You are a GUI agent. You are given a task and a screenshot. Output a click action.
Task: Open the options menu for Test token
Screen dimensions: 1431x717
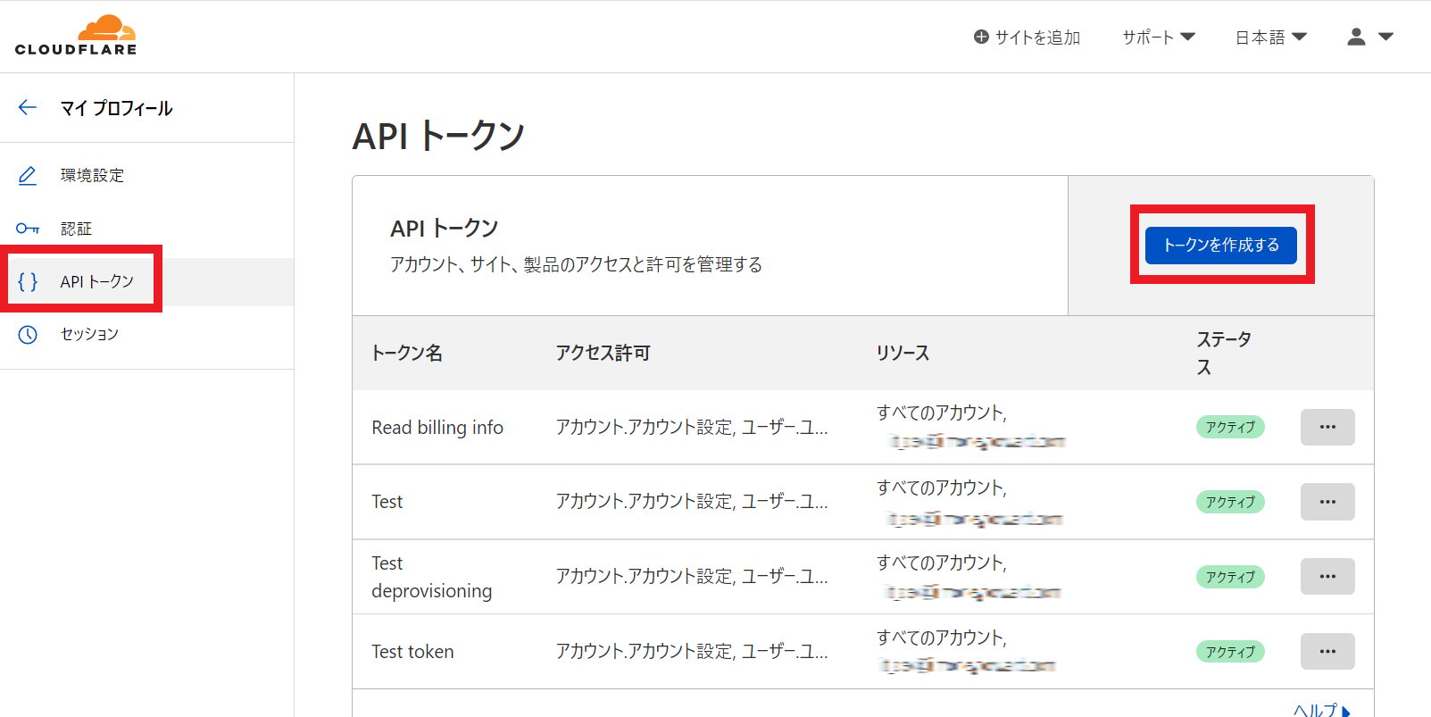pyautogui.click(x=1327, y=652)
